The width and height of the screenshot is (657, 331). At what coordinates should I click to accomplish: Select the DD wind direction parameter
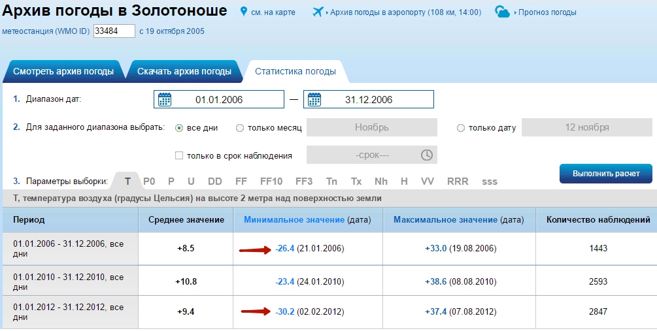point(215,181)
